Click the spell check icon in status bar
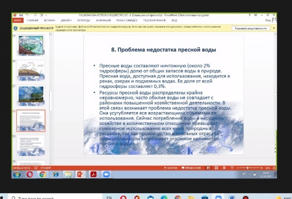 click(36, 168)
